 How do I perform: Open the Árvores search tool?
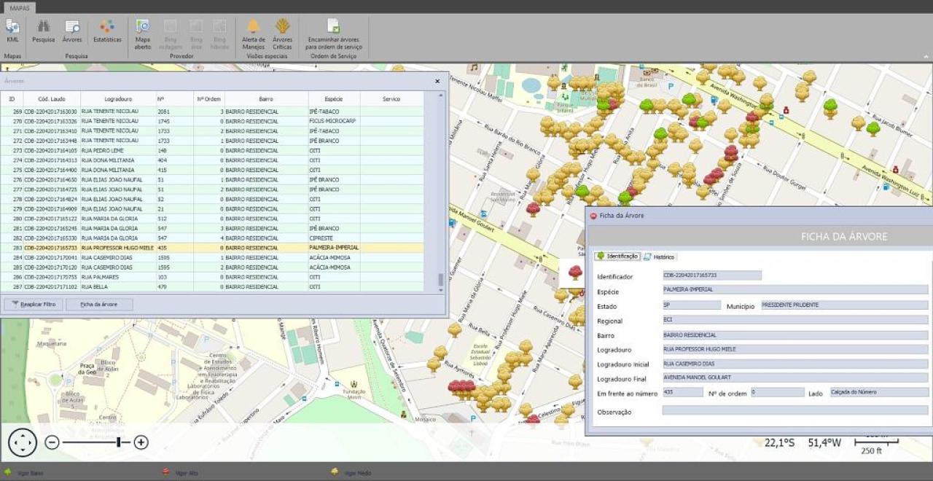72,31
